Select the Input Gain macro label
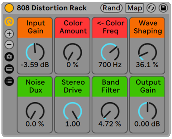The height and width of the screenshot is (139, 172). click(x=35, y=28)
